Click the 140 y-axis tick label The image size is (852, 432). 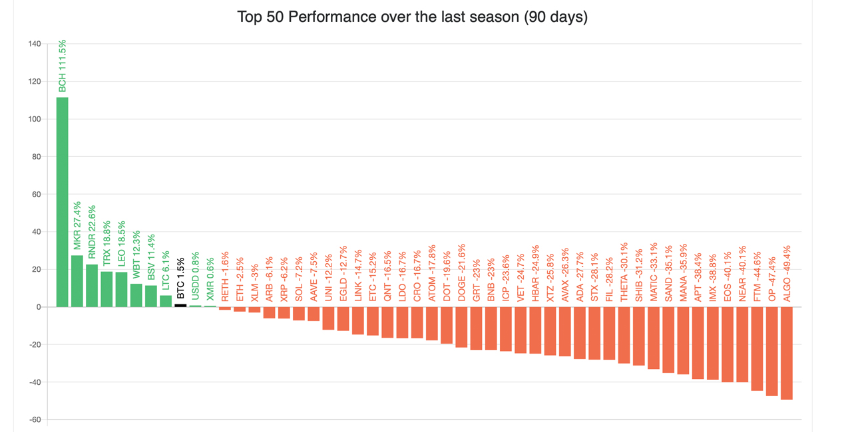[x=34, y=44]
